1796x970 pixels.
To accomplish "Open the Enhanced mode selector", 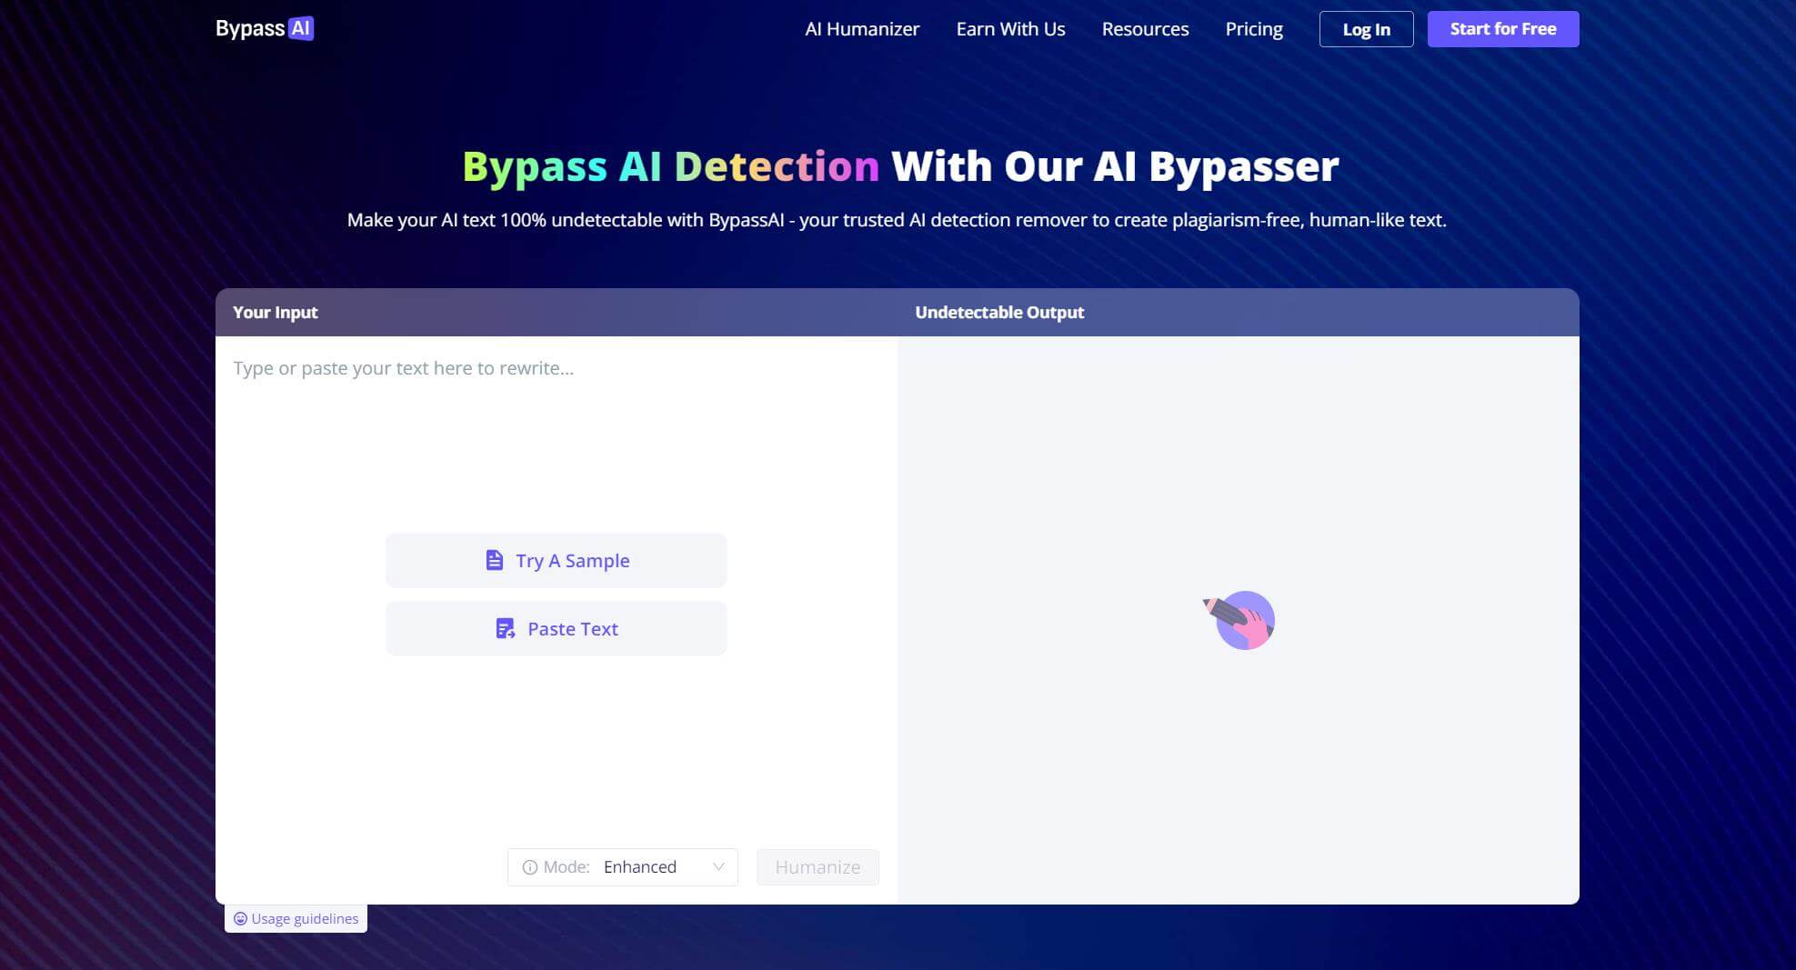I will tap(640, 866).
